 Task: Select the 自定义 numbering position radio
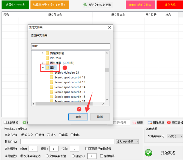pyautogui.click(x=73, y=156)
